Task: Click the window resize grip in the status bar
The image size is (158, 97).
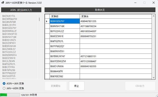Action: pos(157,96)
